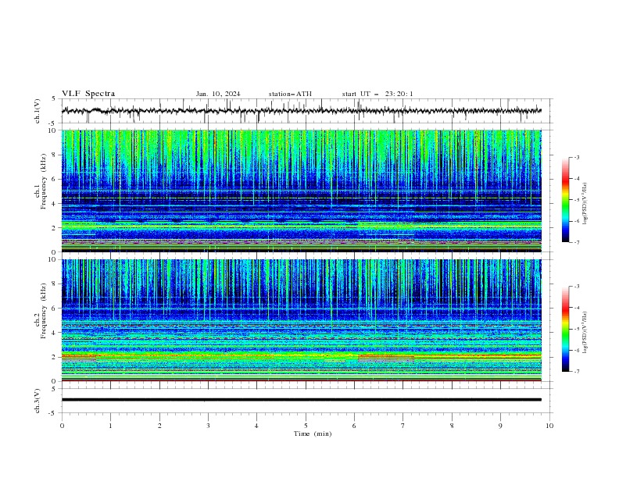Click time axis tick label "4"
The width and height of the screenshot is (619, 478).
coord(256,426)
